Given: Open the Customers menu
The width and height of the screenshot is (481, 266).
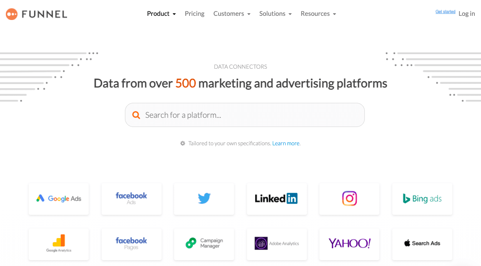Looking at the screenshot, I should pyautogui.click(x=232, y=13).
